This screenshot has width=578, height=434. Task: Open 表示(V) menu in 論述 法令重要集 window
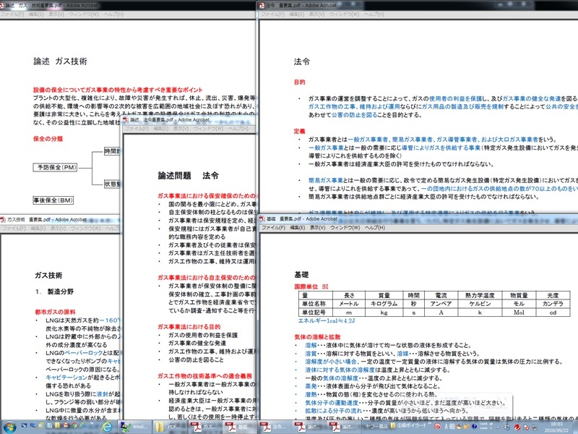pos(181,129)
